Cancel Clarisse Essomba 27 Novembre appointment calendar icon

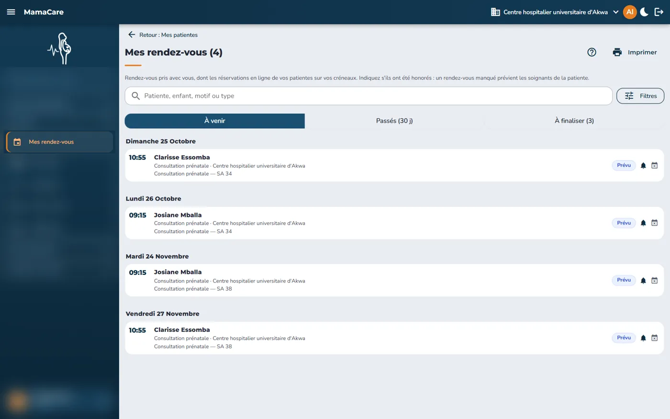pyautogui.click(x=655, y=338)
